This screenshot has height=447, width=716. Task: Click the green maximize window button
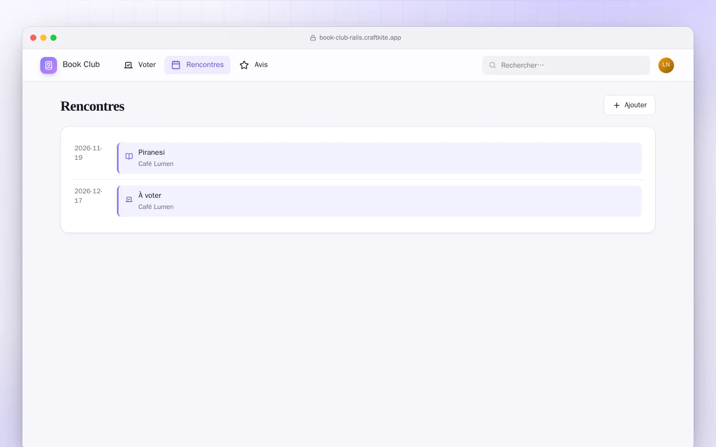click(54, 38)
